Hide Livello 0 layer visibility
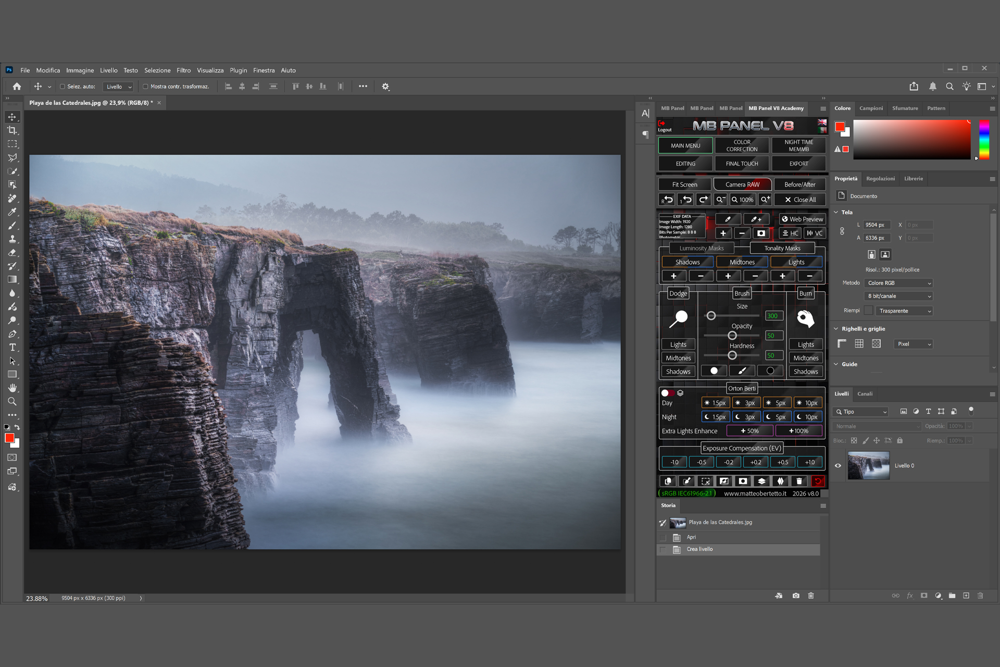The width and height of the screenshot is (1000, 667). tap(838, 466)
